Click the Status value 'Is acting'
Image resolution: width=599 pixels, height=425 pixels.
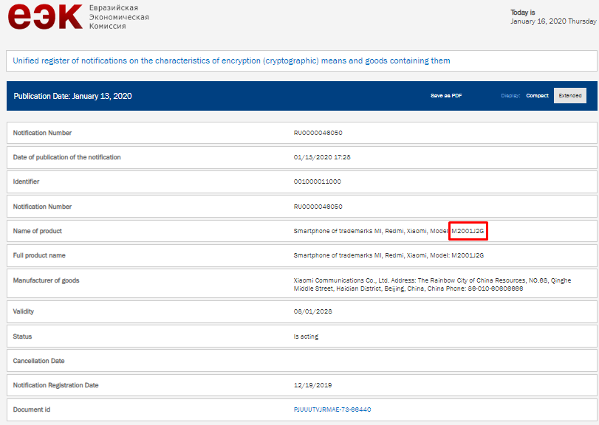click(x=306, y=336)
